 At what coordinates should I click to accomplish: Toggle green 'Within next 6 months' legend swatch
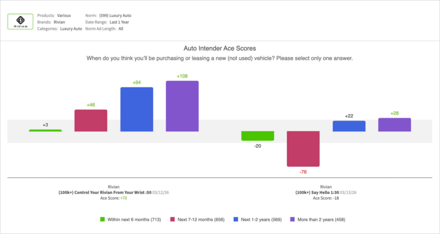[x=103, y=219]
